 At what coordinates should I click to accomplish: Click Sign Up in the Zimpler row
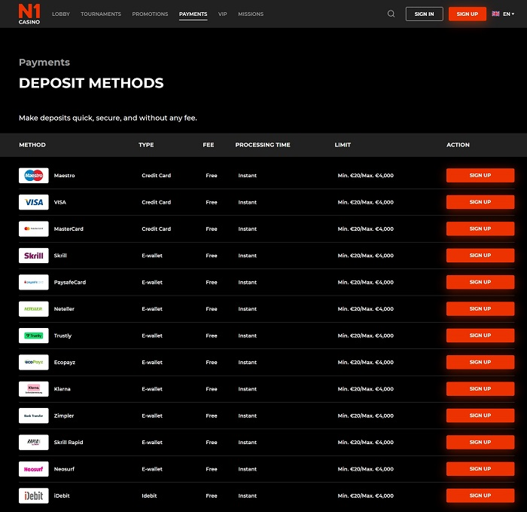click(x=480, y=415)
